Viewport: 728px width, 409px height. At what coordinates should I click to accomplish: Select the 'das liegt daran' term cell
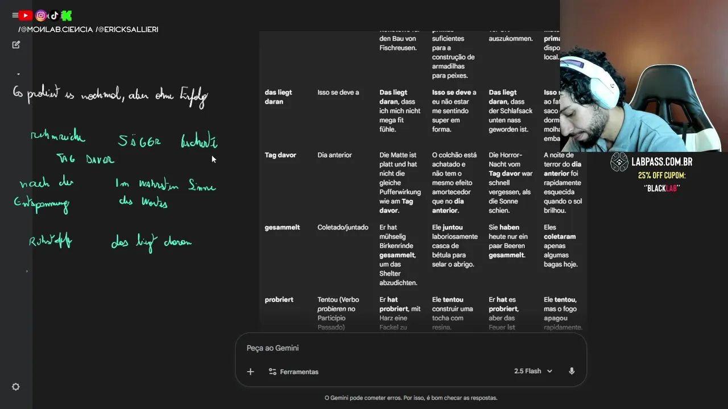[x=279, y=97]
